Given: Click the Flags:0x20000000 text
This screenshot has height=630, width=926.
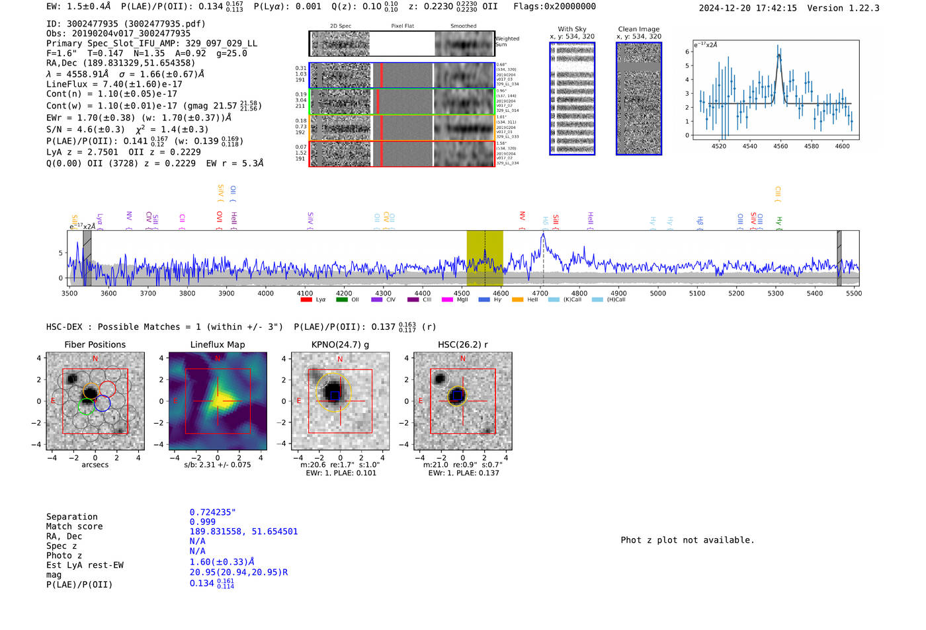Looking at the screenshot, I should point(554,7).
